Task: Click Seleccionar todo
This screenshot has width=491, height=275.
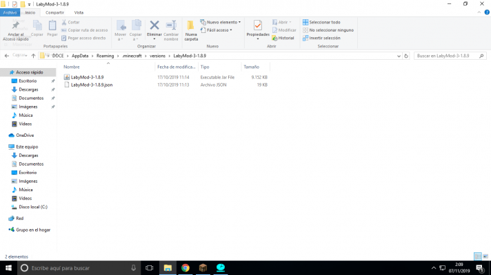Action: point(321,22)
